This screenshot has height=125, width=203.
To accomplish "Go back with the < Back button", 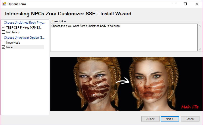I will tap(150, 119).
